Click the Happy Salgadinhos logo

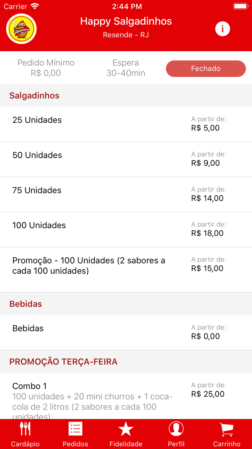21,29
